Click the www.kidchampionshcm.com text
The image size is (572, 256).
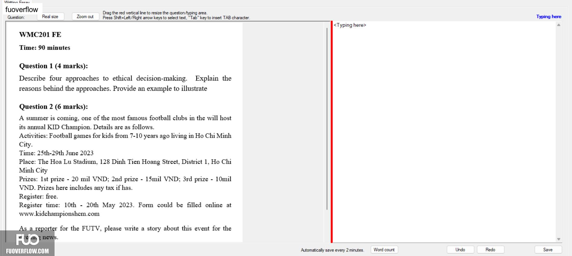59,214
